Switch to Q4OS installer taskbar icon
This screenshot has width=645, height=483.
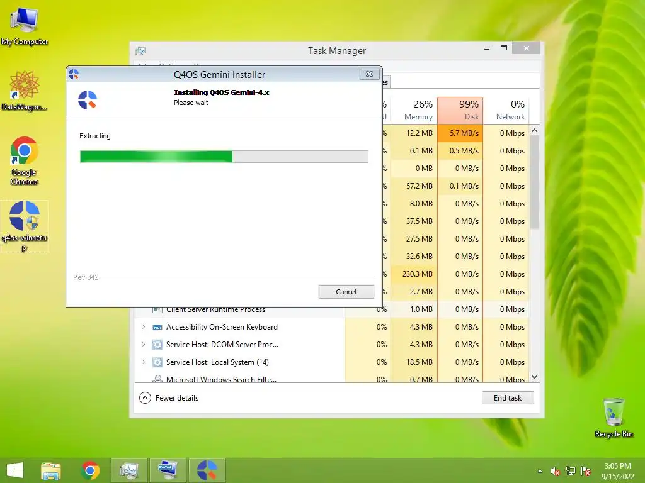[x=207, y=470]
